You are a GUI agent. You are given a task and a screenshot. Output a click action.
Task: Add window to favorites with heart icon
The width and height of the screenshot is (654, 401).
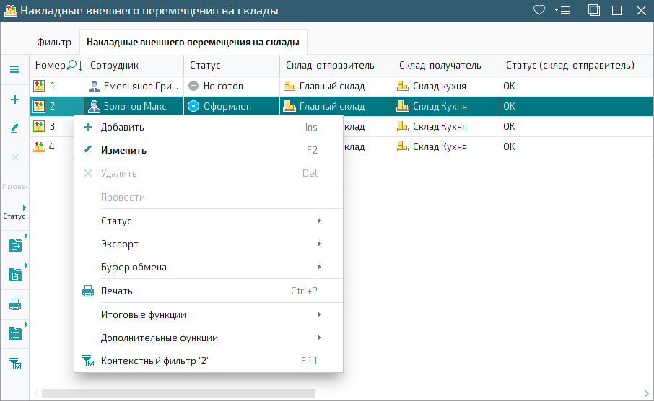[x=539, y=10]
